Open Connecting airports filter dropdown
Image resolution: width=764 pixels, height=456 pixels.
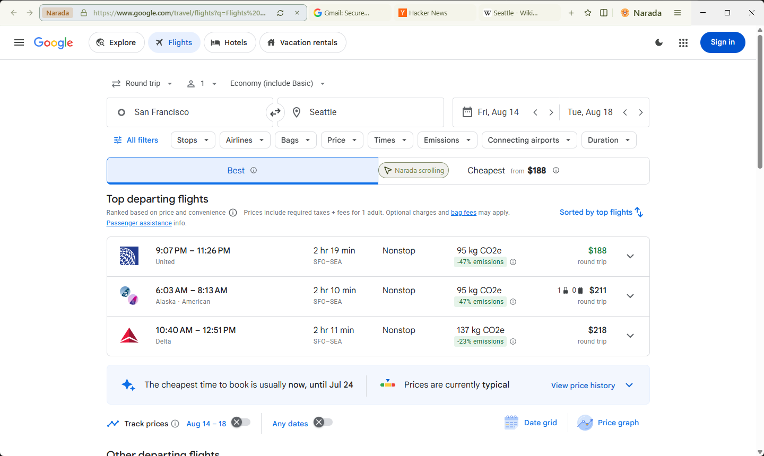click(529, 140)
